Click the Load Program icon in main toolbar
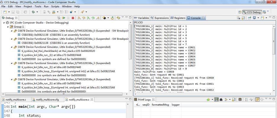Viewport: 277px width, 118px height. 54,12
